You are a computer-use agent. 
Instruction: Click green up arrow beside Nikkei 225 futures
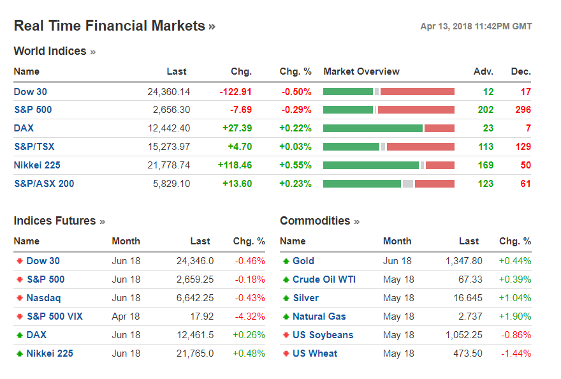[19, 353]
